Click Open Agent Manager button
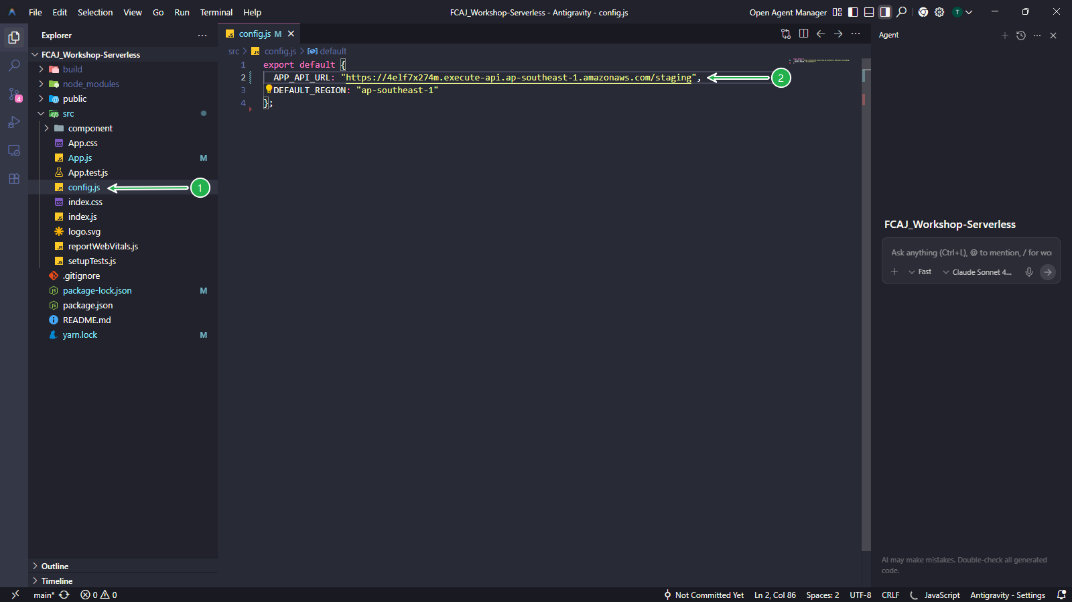 (x=788, y=12)
